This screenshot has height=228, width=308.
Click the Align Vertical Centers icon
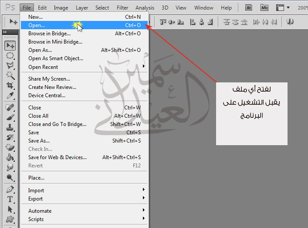172,22
